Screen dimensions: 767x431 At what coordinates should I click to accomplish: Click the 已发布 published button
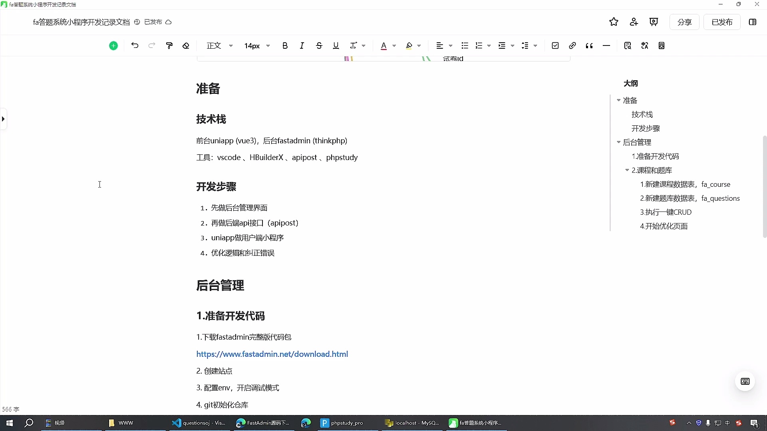[x=722, y=22]
